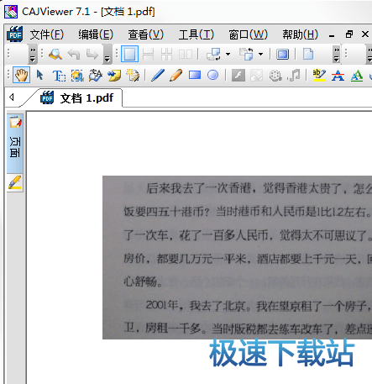This screenshot has height=384, width=372.
Task: Open the text recognition OCR tool
Action: coord(96,76)
